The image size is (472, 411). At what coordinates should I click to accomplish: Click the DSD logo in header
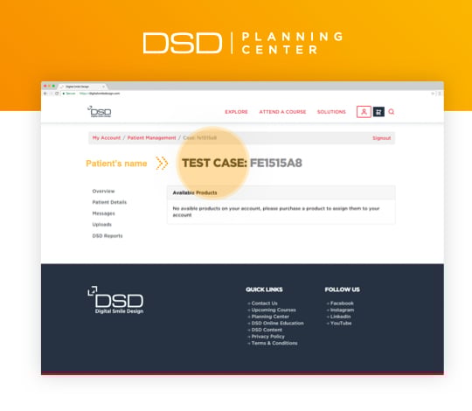[100, 111]
